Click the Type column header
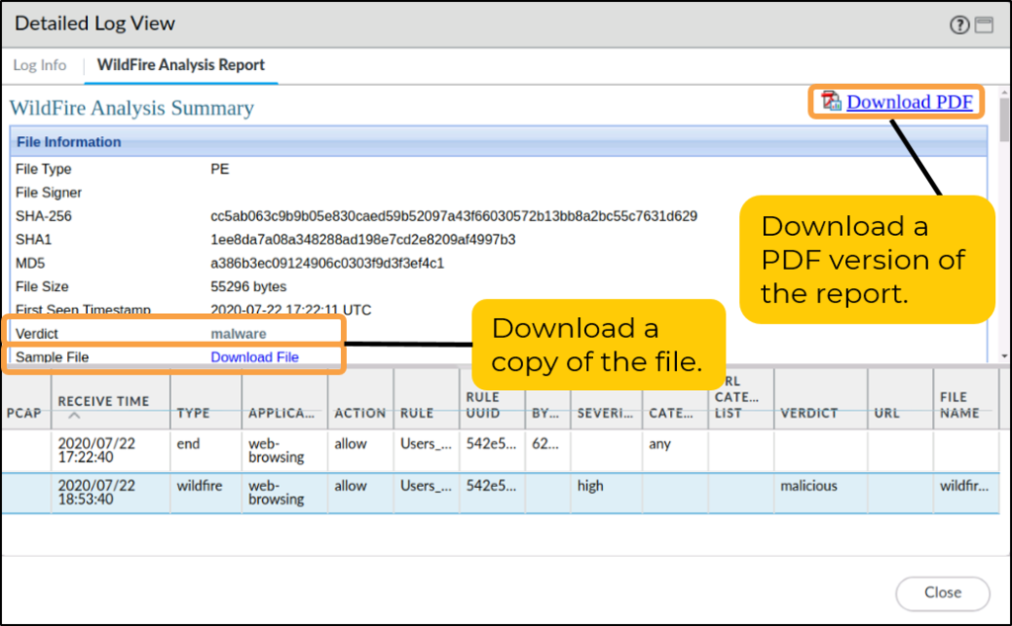The width and height of the screenshot is (1012, 626). (206, 400)
